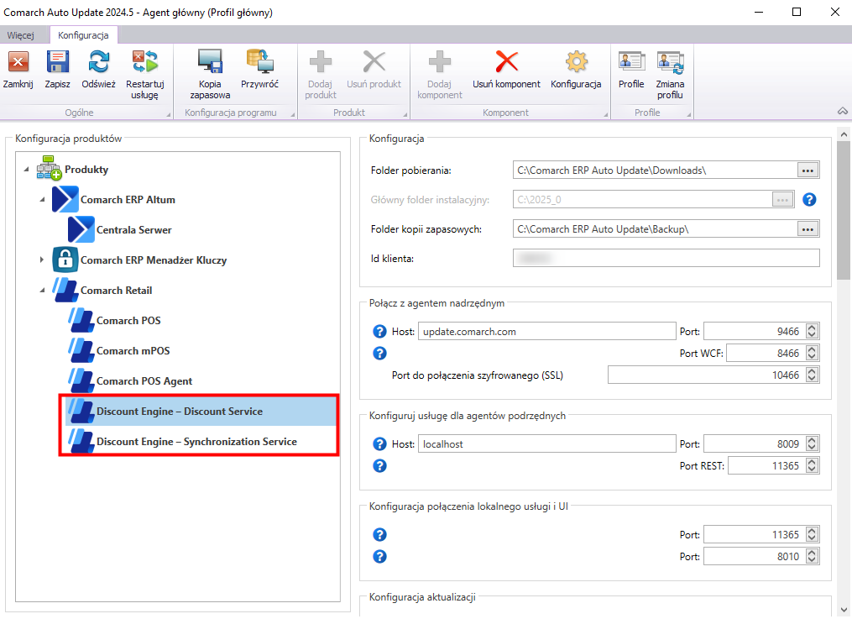Click help icon next to update.comarch.com host

pos(379,332)
